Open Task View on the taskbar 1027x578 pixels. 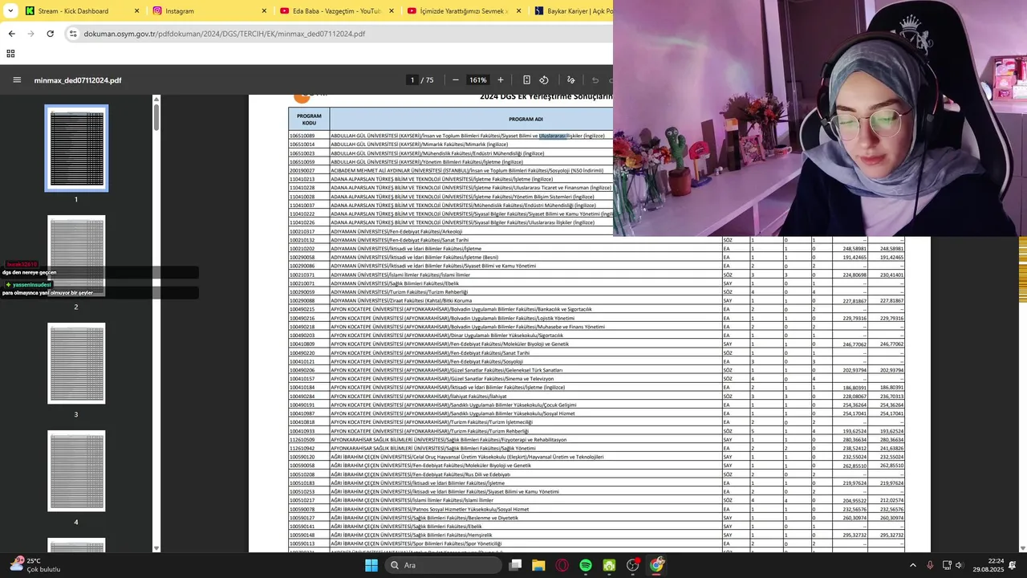click(x=515, y=565)
